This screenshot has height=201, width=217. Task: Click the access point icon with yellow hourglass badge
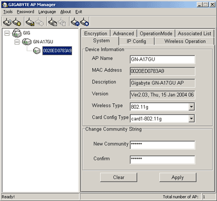17,22
